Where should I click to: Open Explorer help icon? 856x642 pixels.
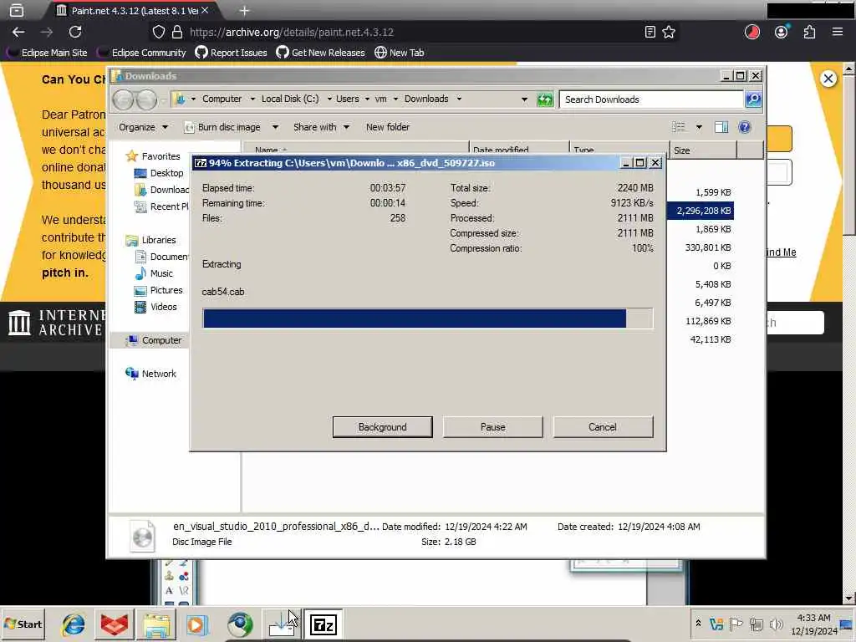tap(744, 127)
